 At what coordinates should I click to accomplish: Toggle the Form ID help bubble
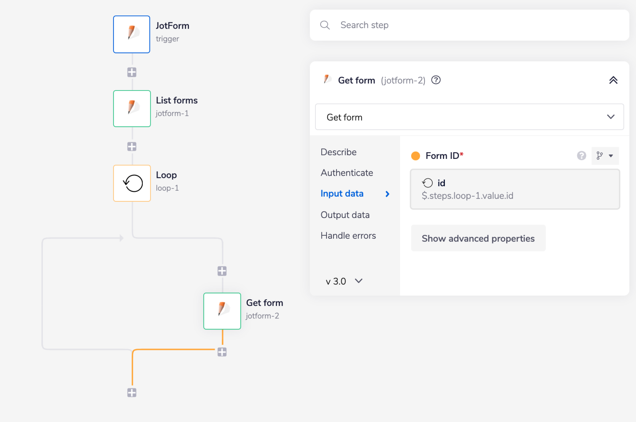[x=581, y=156]
